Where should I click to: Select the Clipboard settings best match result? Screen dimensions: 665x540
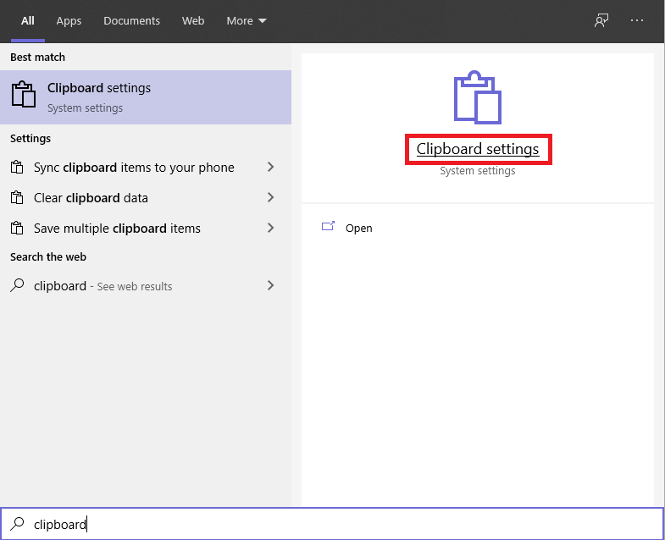pos(146,97)
